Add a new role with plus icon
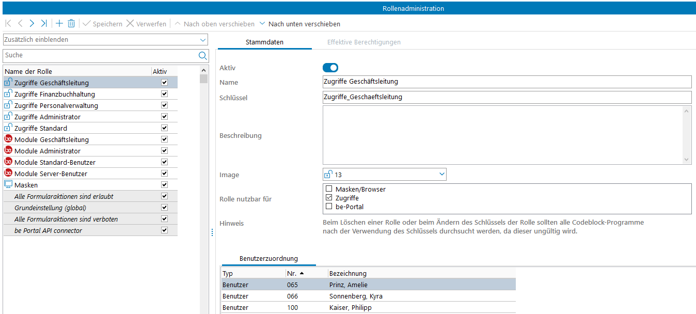696x314 pixels. pyautogui.click(x=59, y=24)
